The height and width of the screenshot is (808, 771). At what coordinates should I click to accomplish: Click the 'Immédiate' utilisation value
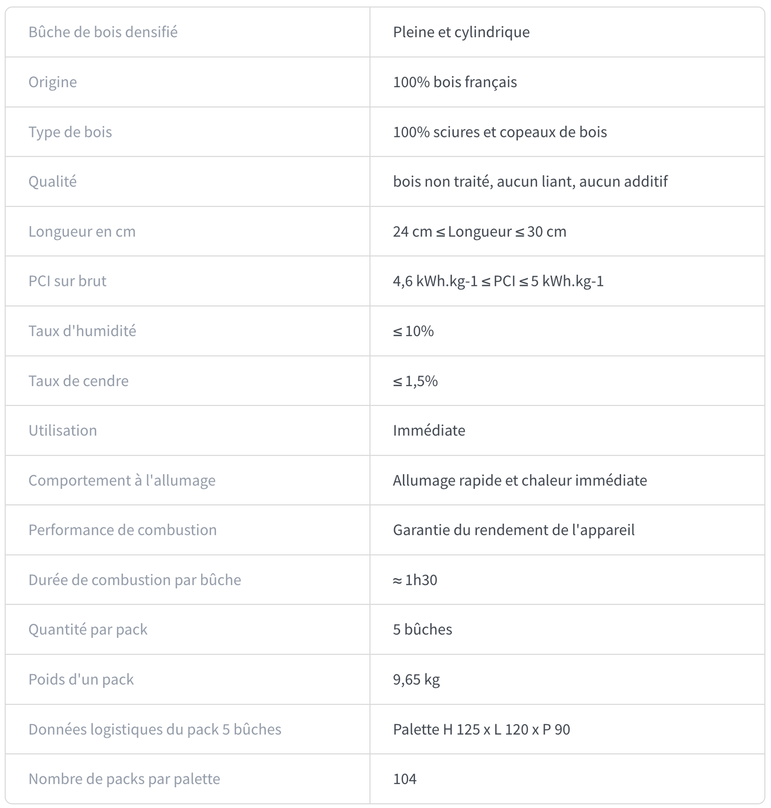coord(429,430)
